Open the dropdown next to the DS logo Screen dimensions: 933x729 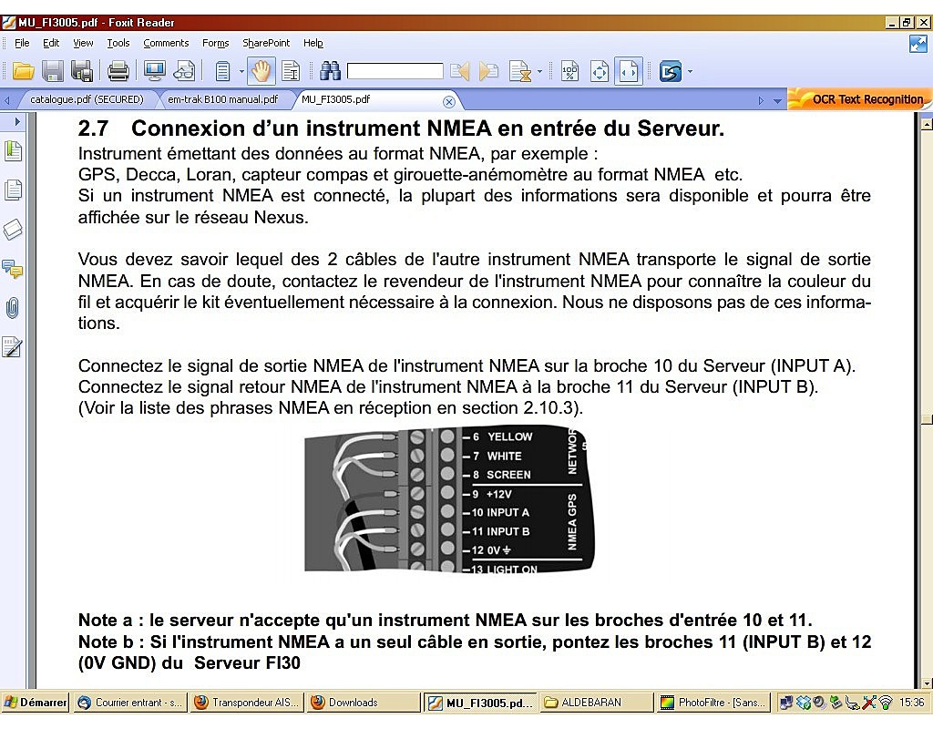tap(691, 72)
